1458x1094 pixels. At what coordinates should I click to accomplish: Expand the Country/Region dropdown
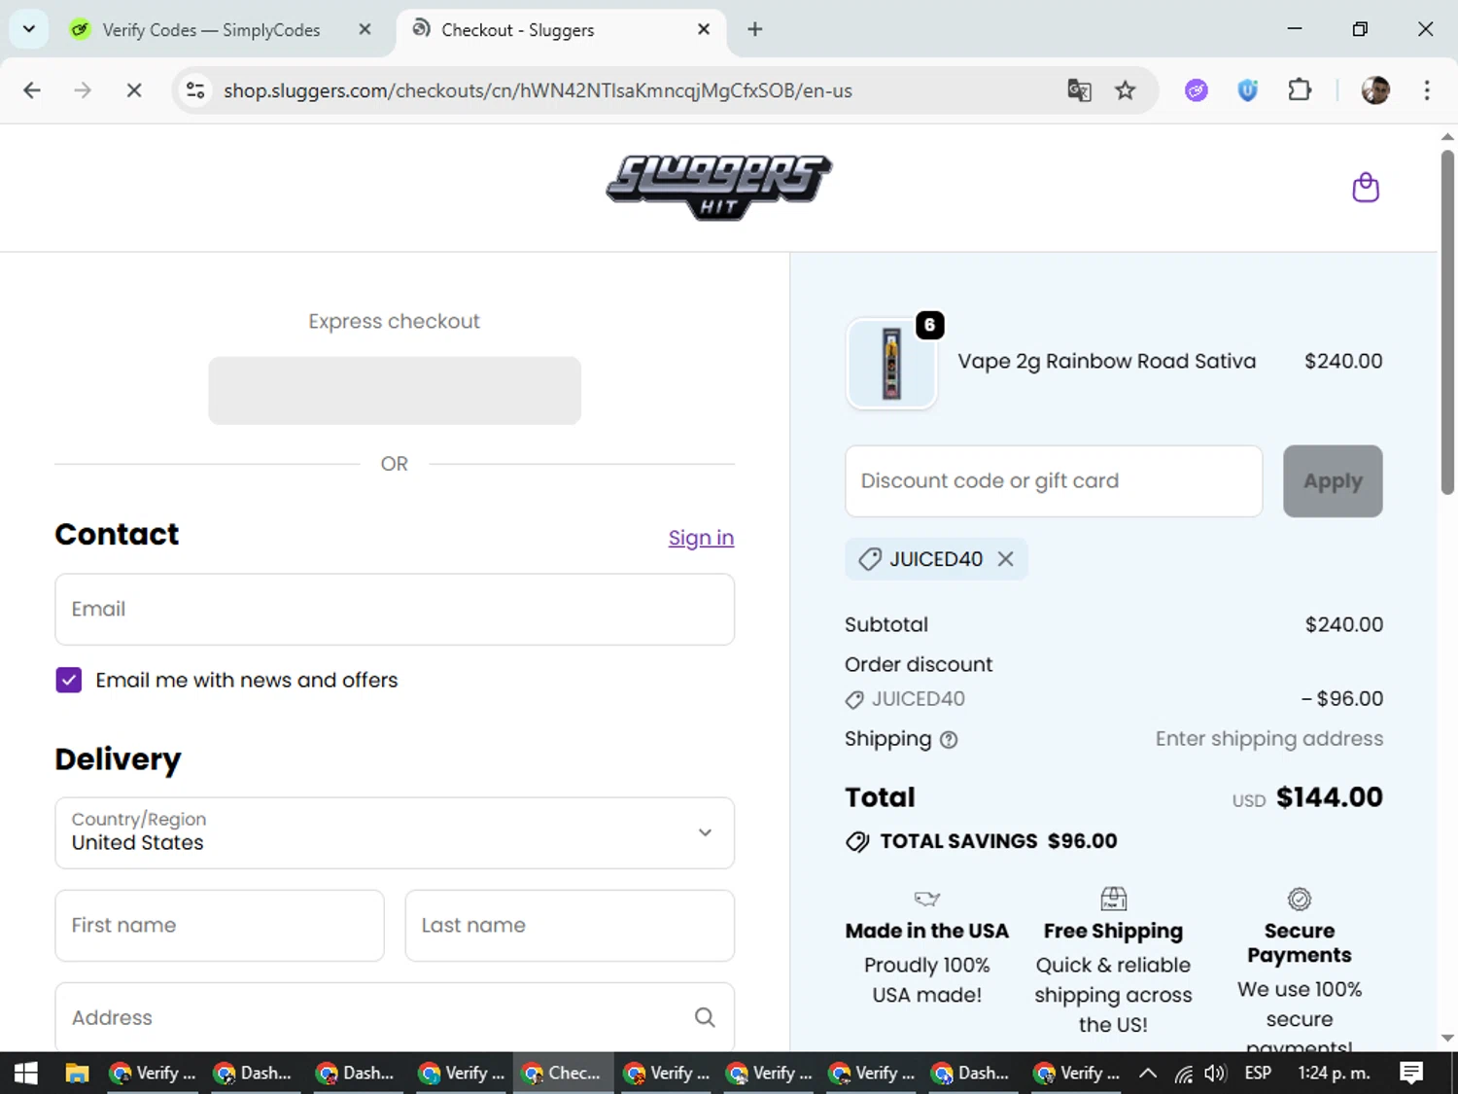point(395,832)
